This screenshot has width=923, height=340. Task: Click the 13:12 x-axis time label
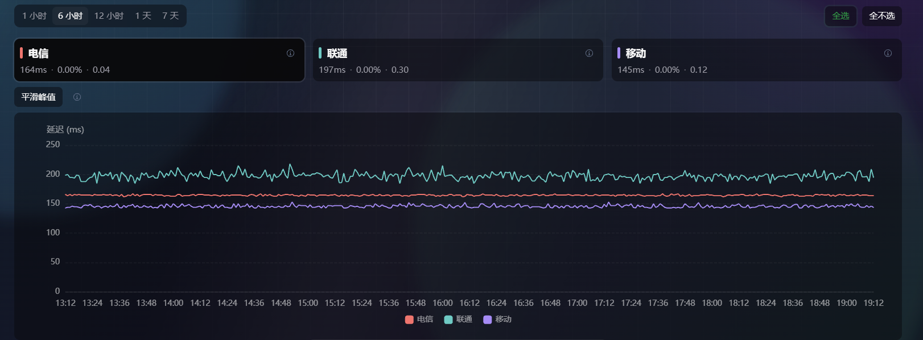click(65, 303)
